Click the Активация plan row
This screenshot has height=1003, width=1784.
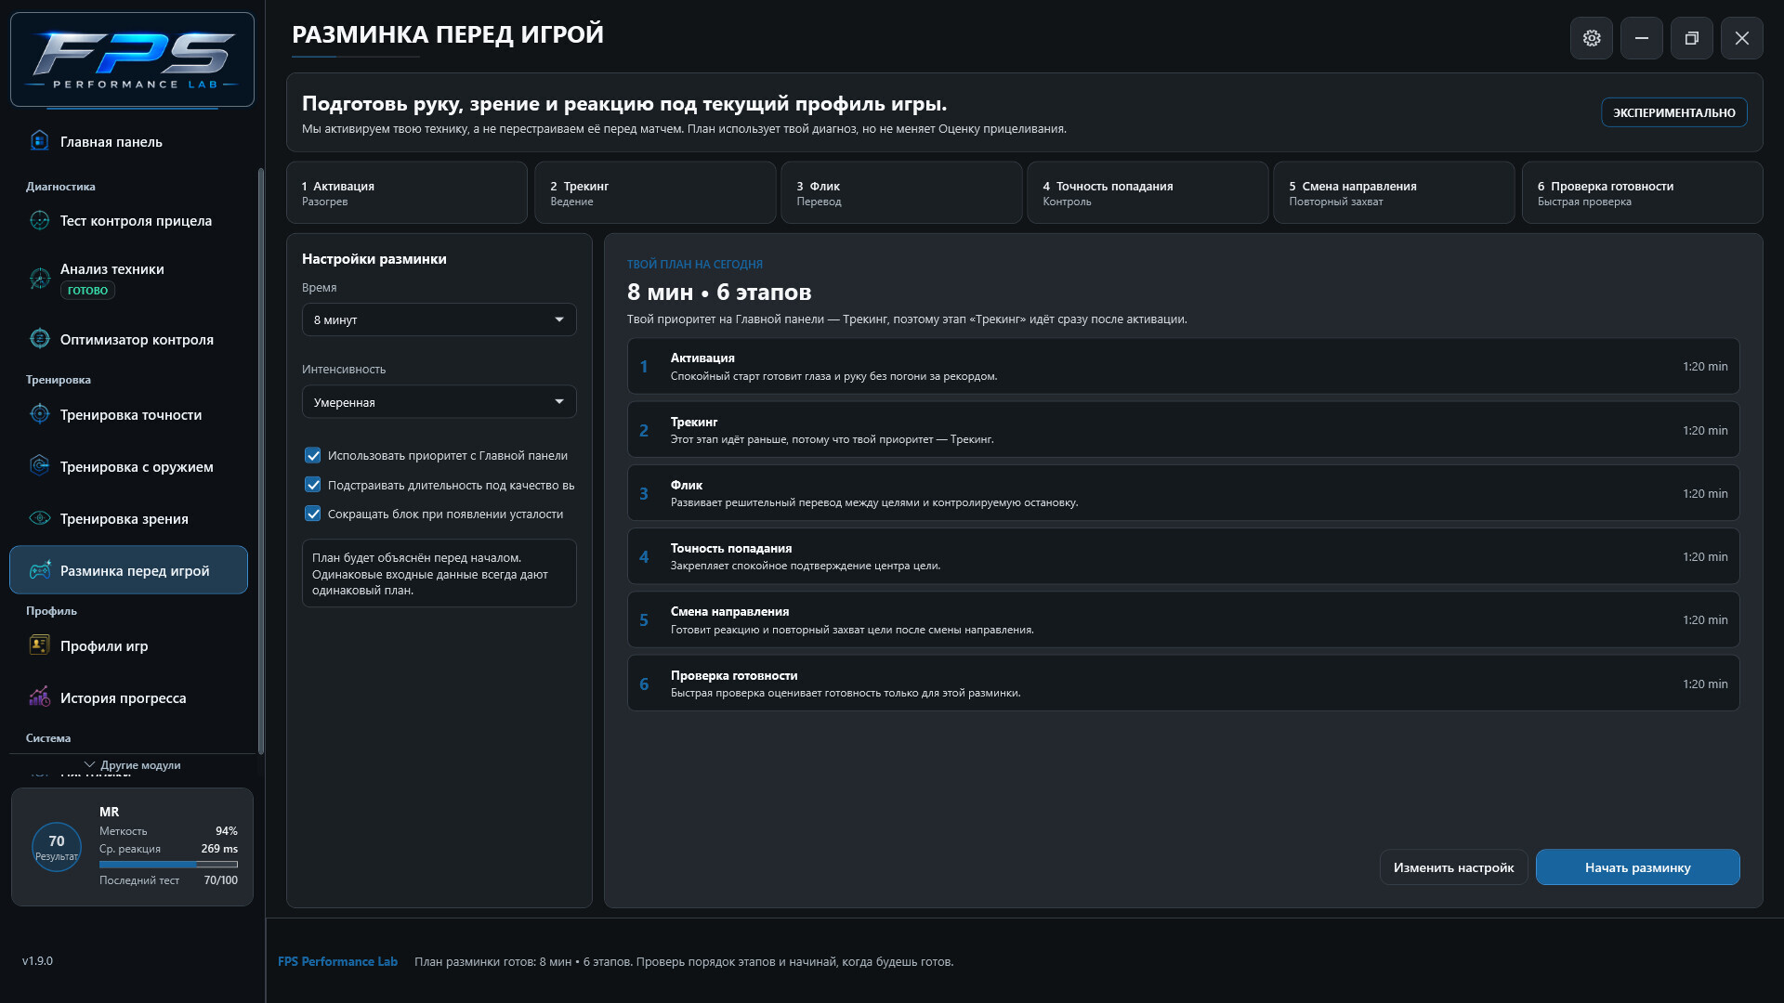(1183, 366)
